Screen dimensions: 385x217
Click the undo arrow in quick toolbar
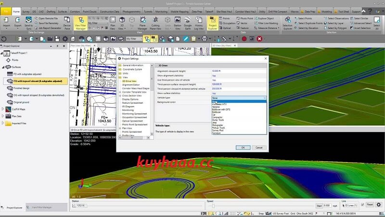tap(4, 39)
